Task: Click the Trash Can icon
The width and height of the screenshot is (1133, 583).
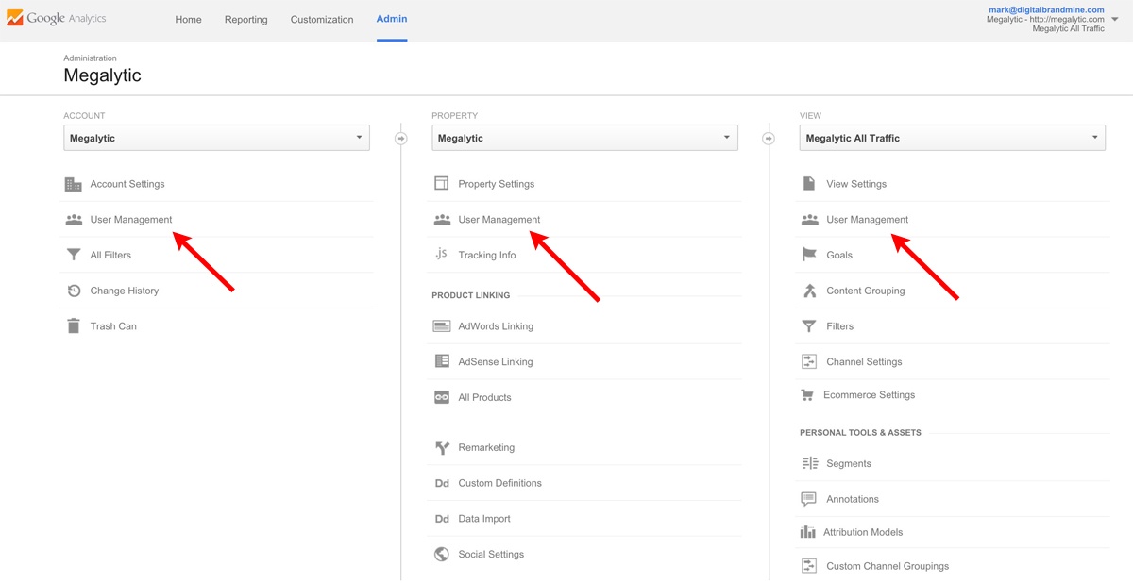Action: (x=74, y=326)
